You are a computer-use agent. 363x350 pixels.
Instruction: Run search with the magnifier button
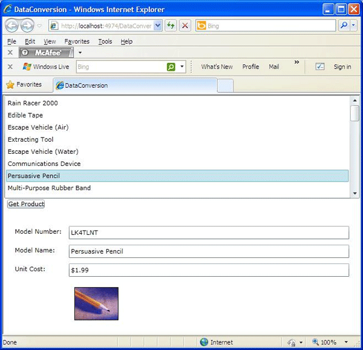(x=344, y=25)
